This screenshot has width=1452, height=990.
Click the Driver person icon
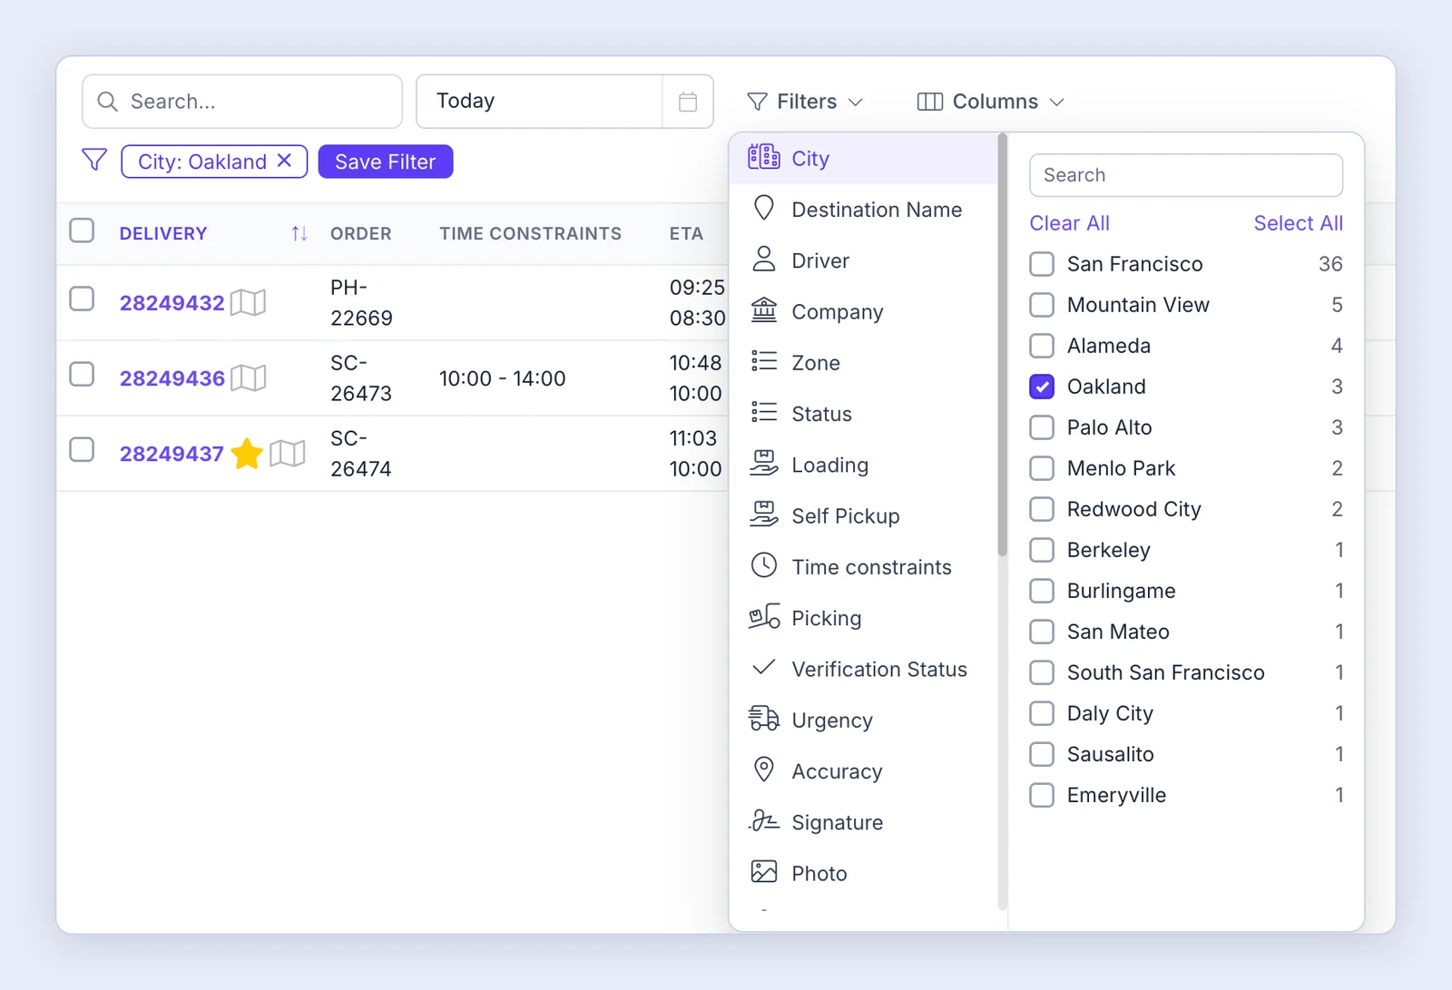[x=764, y=260]
